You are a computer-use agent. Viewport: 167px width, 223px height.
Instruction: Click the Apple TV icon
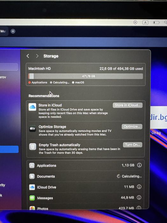pyautogui.click(x=32, y=129)
